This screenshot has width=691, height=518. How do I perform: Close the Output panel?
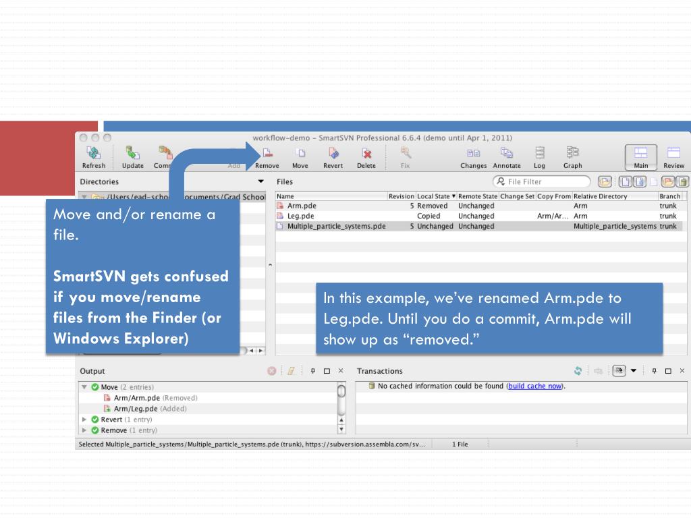click(x=341, y=371)
